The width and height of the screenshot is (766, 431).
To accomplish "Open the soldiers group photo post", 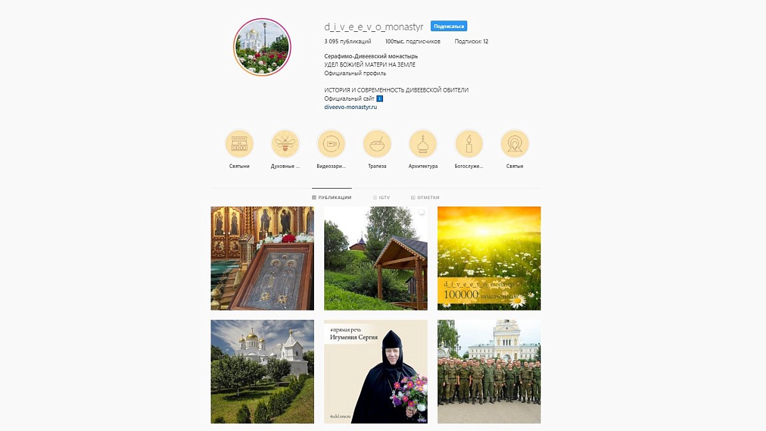I will tap(489, 372).
